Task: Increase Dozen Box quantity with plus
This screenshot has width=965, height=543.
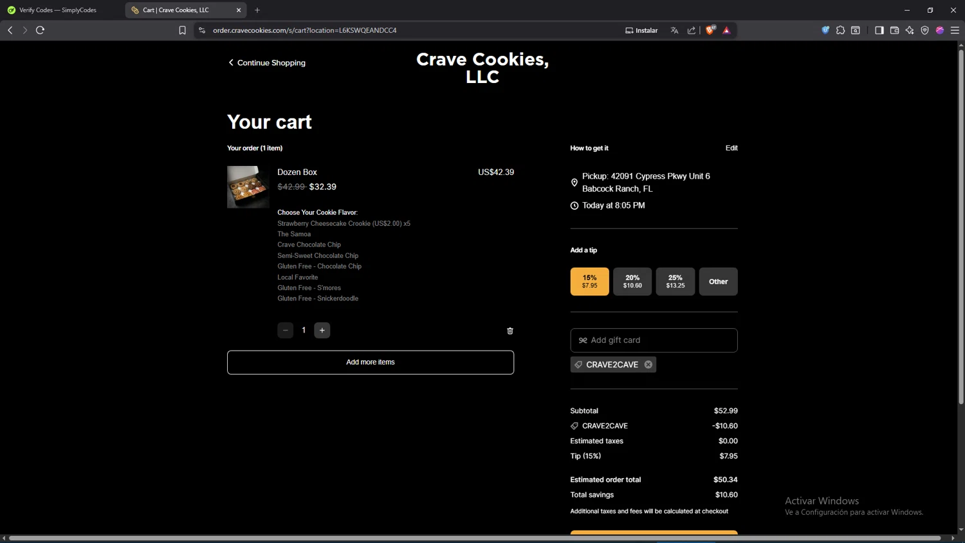Action: coord(322,331)
